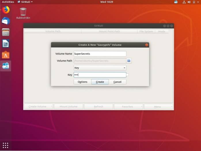Click the power icon in top bar
The image size is (201, 151).
(x=194, y=2)
